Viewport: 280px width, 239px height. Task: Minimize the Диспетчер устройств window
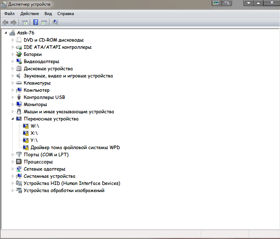[x=248, y=3]
